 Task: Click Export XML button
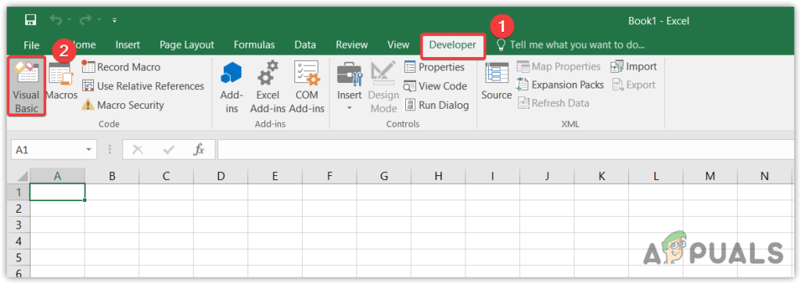634,84
